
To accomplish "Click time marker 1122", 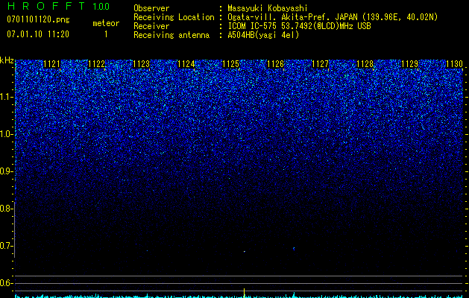I will pyautogui.click(x=97, y=64).
